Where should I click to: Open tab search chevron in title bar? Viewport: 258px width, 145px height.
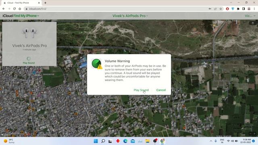click(x=231, y=2)
